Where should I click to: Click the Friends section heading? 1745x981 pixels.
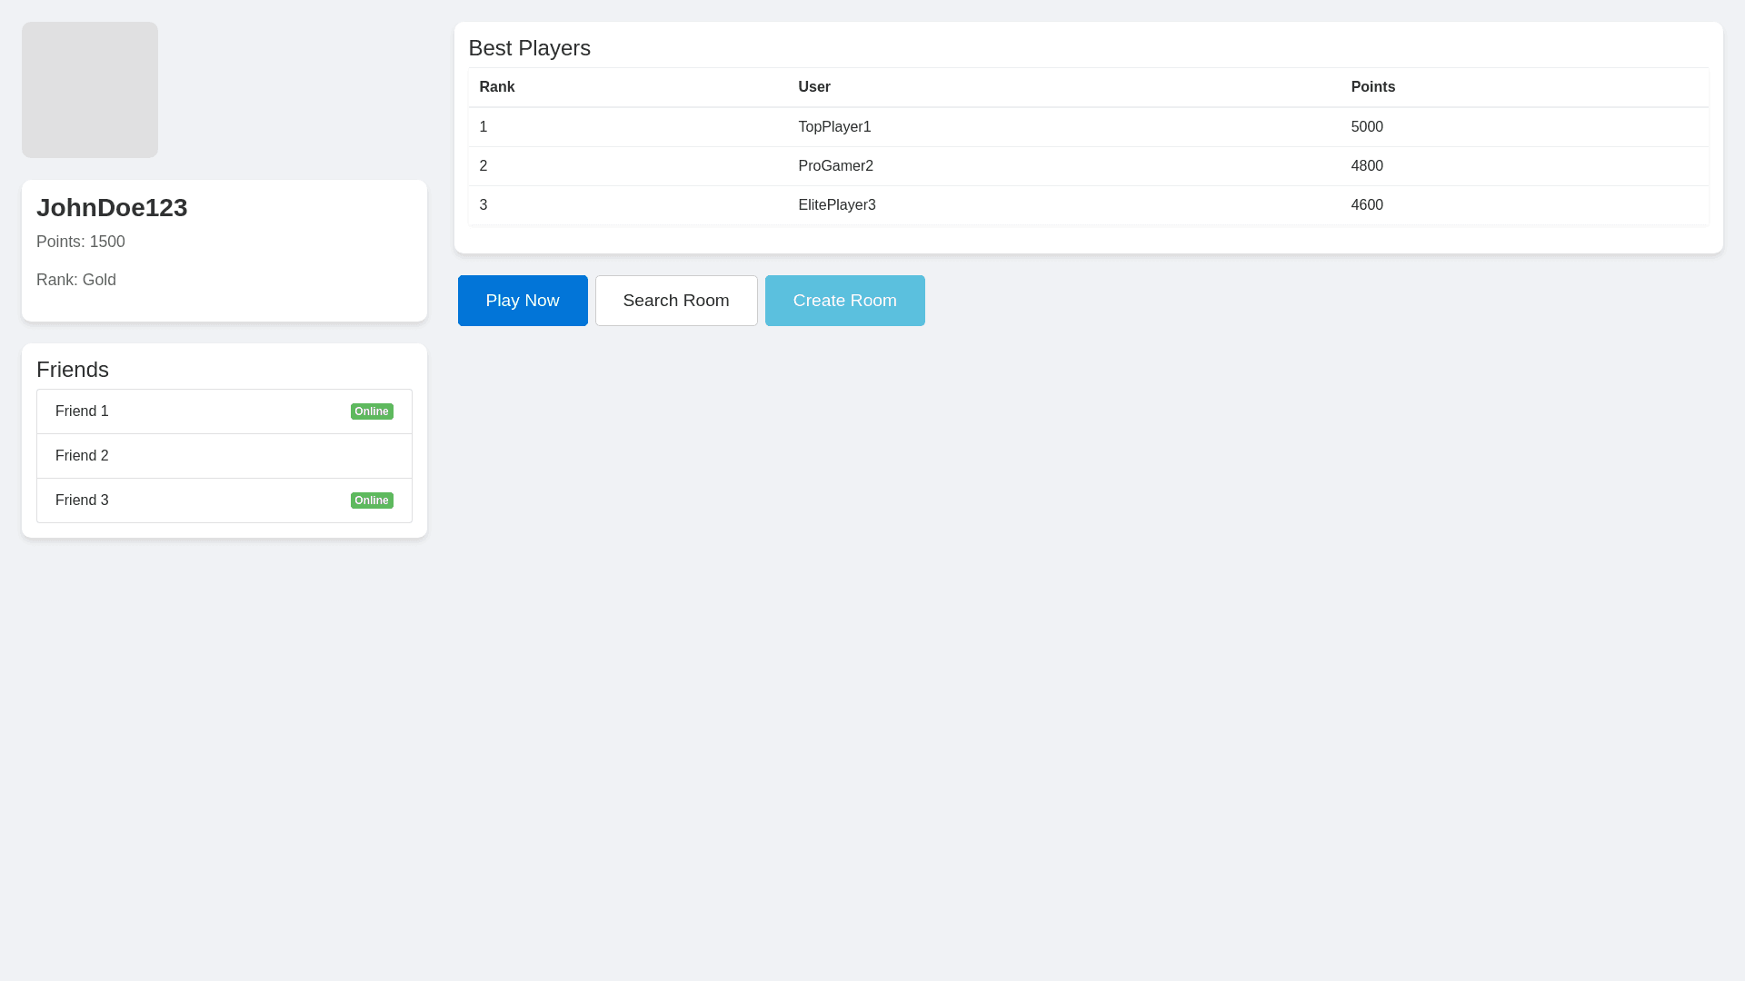73,370
